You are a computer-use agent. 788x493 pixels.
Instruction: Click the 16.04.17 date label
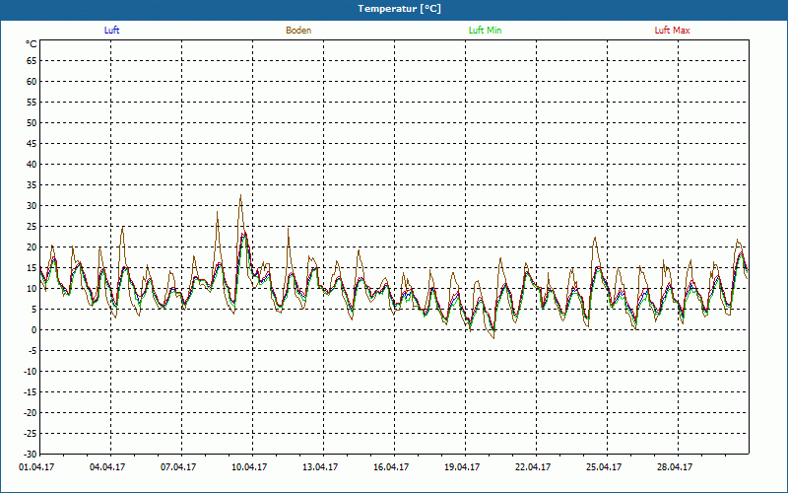[x=391, y=467]
